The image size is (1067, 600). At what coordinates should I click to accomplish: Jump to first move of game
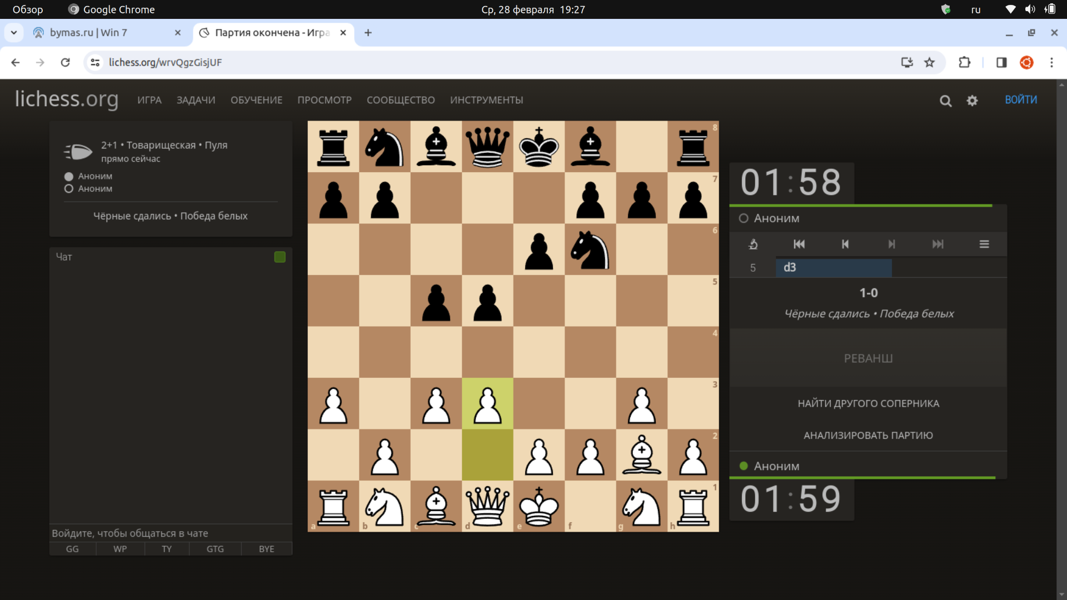click(799, 244)
